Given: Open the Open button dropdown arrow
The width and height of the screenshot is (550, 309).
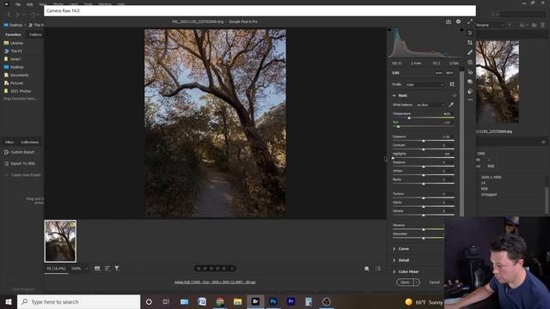Looking at the screenshot, I should tap(417, 282).
